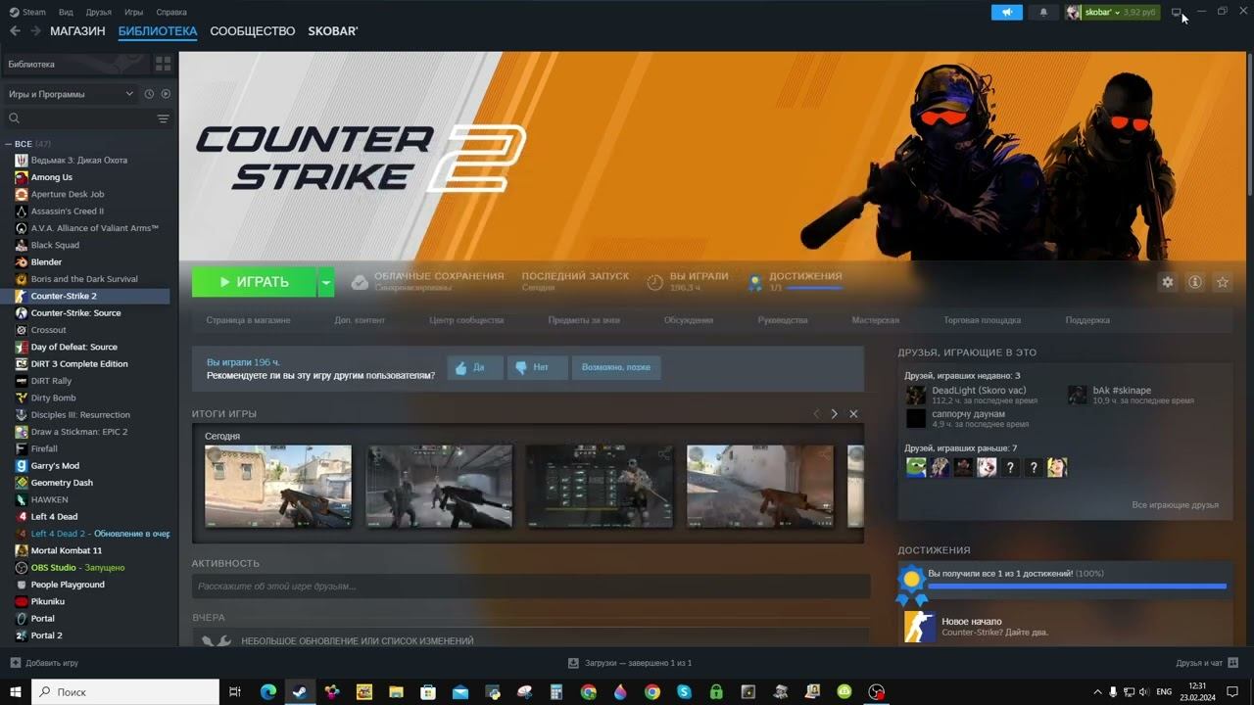The height and width of the screenshot is (705, 1254).
Task: Open the announcements megaphone button
Action: [1006, 12]
